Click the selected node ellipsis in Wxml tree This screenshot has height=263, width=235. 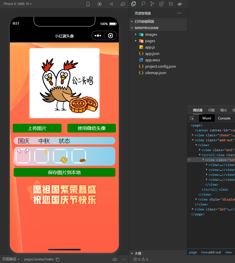[x=189, y=160]
